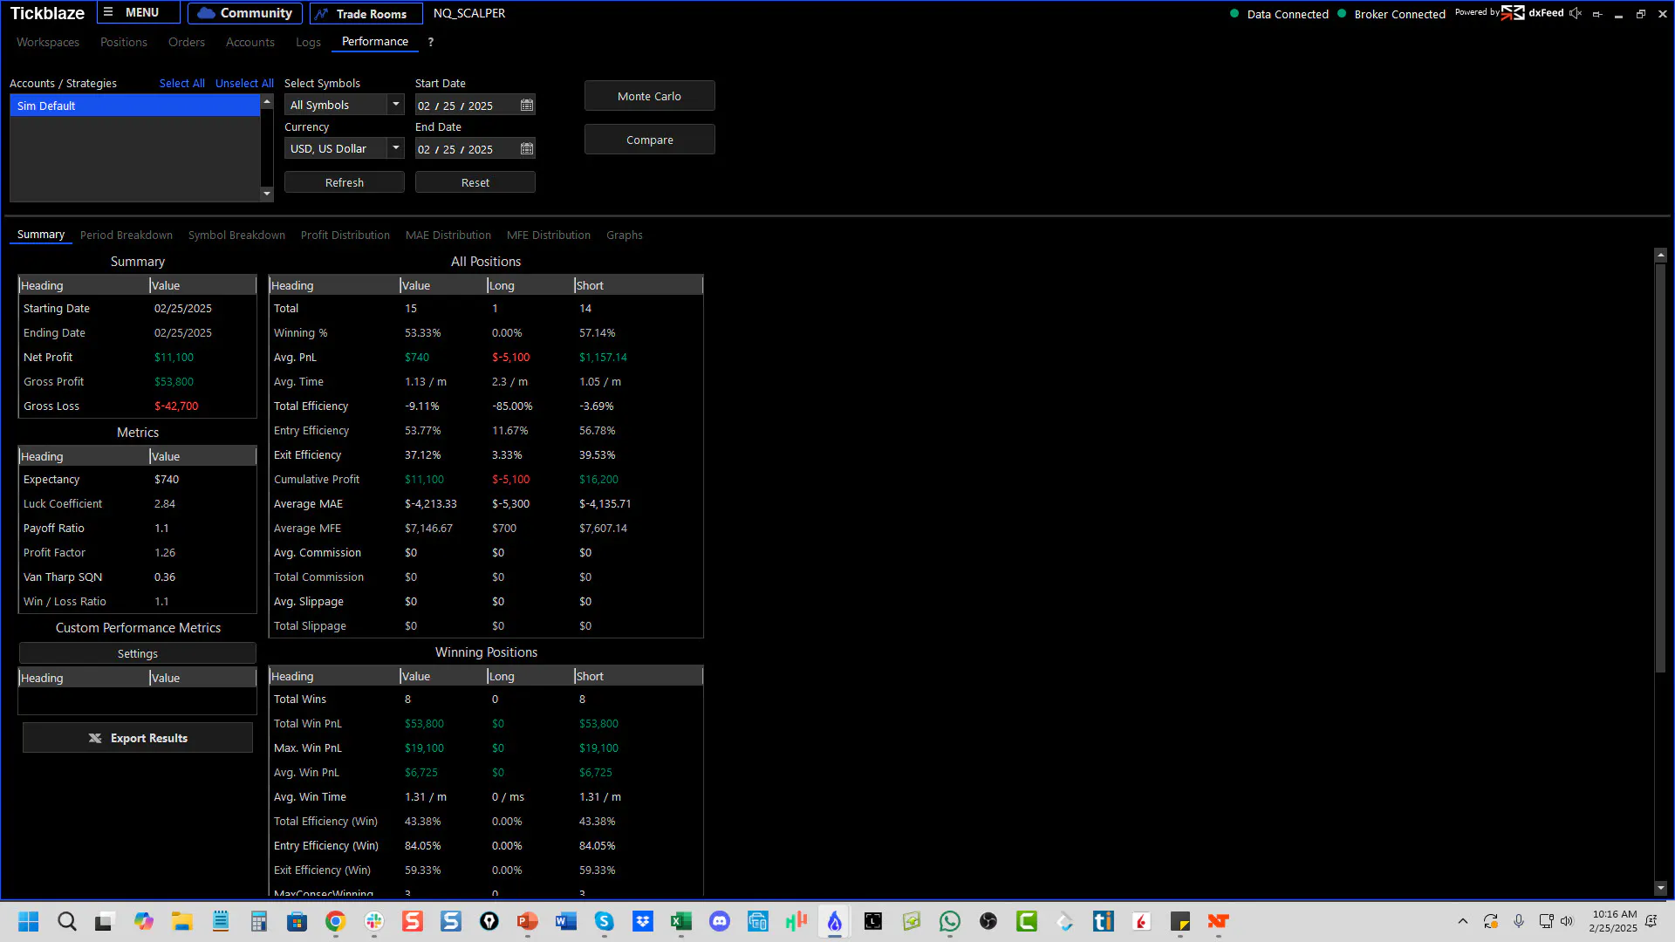
Task: Open the Logs tab
Action: click(x=308, y=42)
